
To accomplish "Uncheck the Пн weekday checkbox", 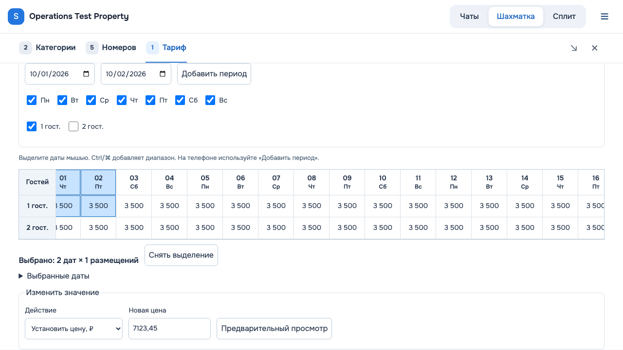I will (x=32, y=100).
